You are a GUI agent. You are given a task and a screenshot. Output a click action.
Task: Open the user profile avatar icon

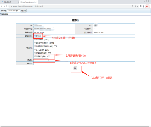tap(143, 6)
